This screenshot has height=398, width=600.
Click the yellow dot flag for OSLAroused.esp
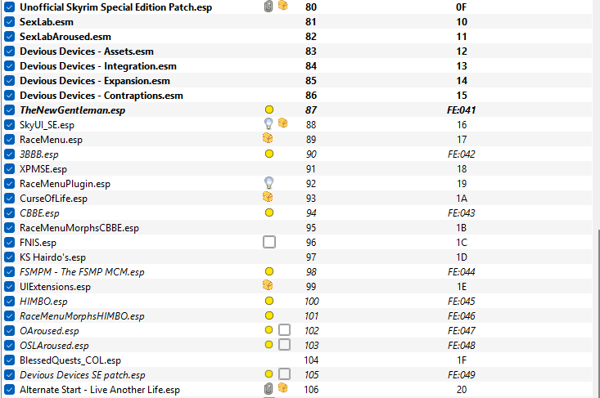pos(269,345)
